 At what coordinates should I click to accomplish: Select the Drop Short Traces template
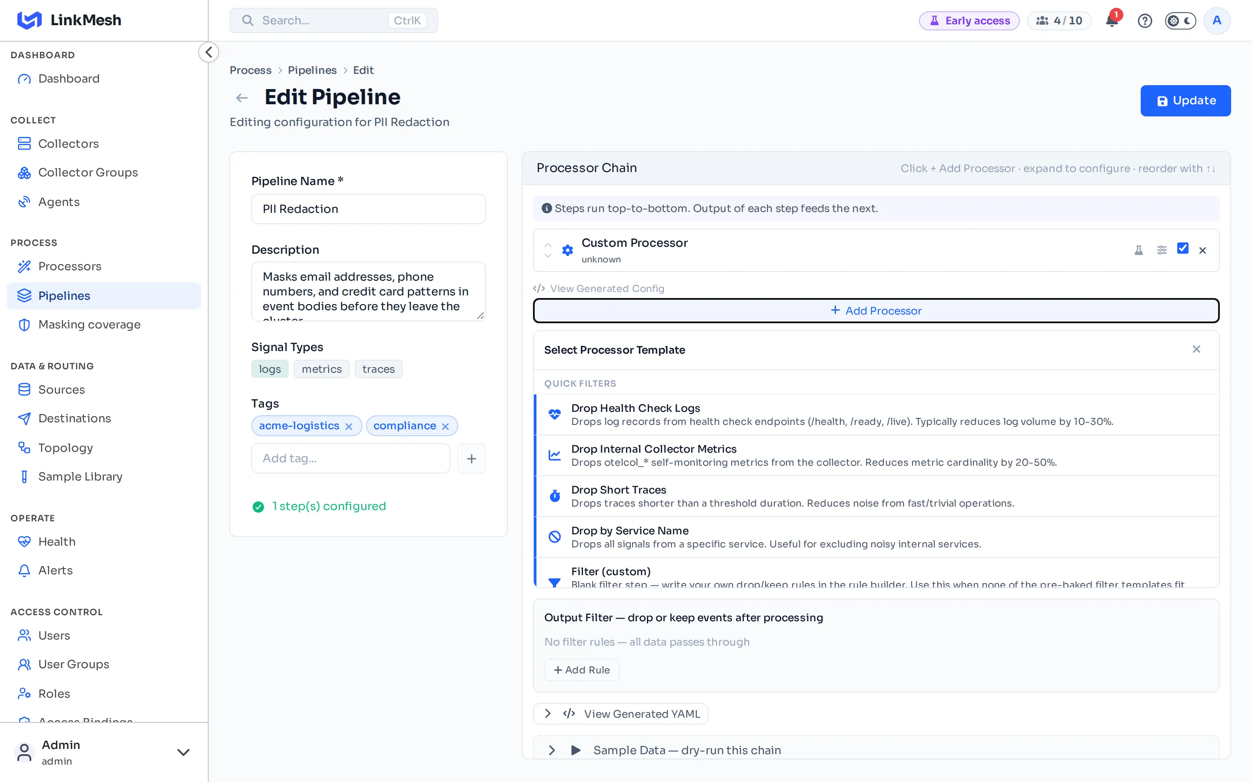pyautogui.click(x=877, y=496)
